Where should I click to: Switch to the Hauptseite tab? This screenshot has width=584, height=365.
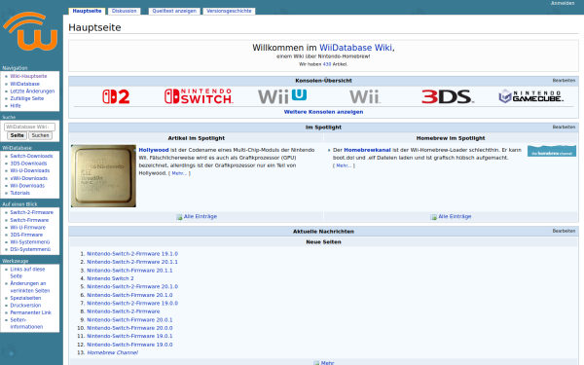(x=87, y=11)
